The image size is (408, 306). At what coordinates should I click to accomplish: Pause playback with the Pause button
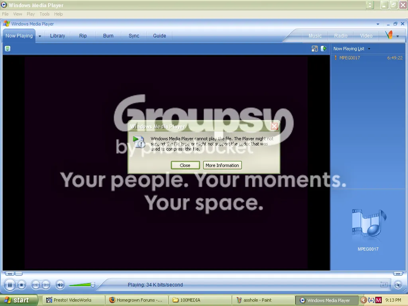click(10, 285)
